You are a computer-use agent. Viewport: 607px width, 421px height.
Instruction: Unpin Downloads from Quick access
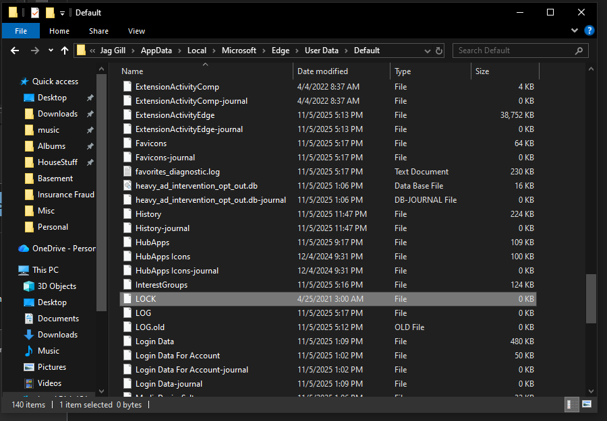[90, 113]
